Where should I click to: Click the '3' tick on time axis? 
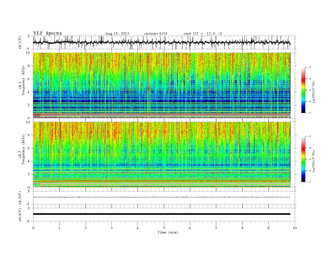(x=112, y=228)
